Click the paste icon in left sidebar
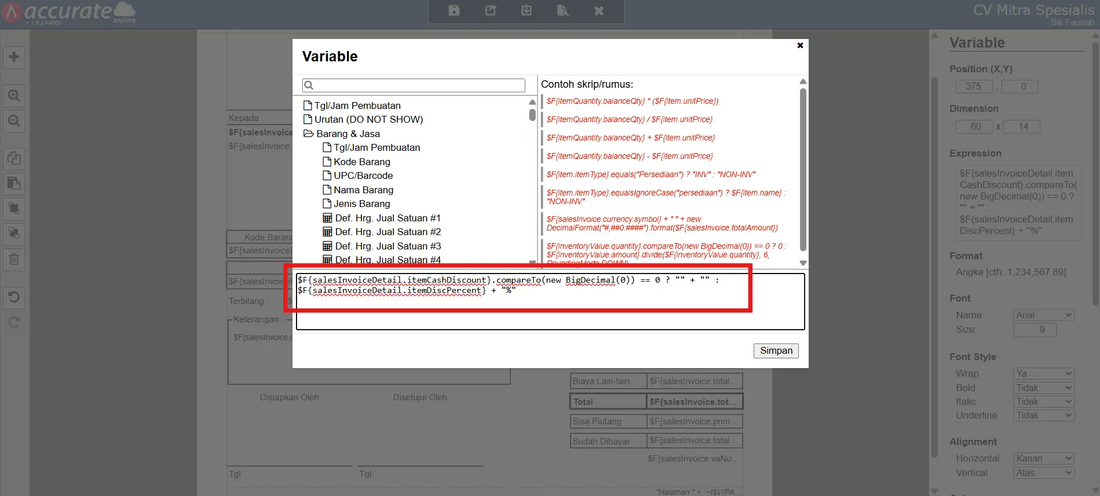 tap(14, 183)
